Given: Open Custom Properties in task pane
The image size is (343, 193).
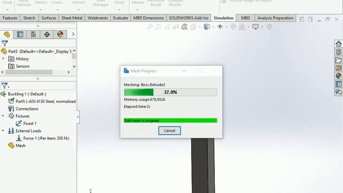Looking at the screenshot, I should tap(338, 84).
